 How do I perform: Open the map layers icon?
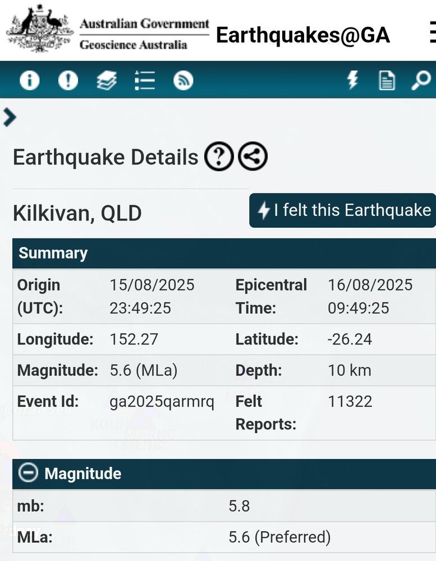pos(107,80)
